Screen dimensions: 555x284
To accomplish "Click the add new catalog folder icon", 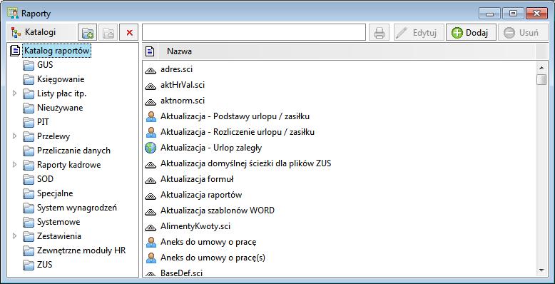I will pyautogui.click(x=88, y=33).
